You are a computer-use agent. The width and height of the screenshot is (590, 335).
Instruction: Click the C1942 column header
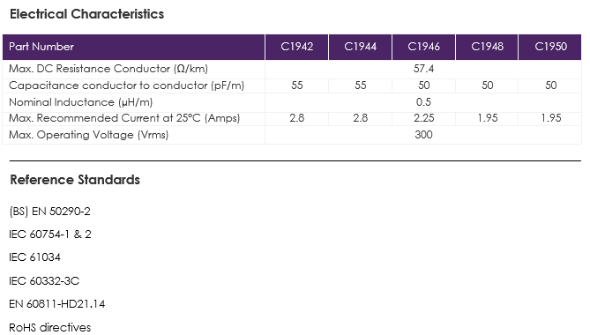296,47
